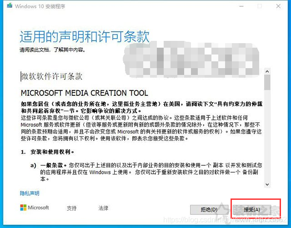Screen dimensions: 291x228
Task: Click the 拒绝(D) decline button
Action: click(x=209, y=210)
